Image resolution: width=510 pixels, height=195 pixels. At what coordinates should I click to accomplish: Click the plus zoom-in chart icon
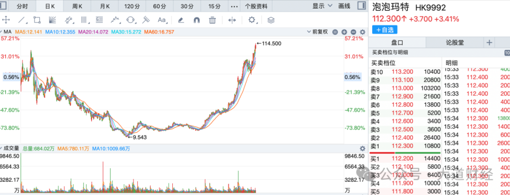click(x=344, y=32)
